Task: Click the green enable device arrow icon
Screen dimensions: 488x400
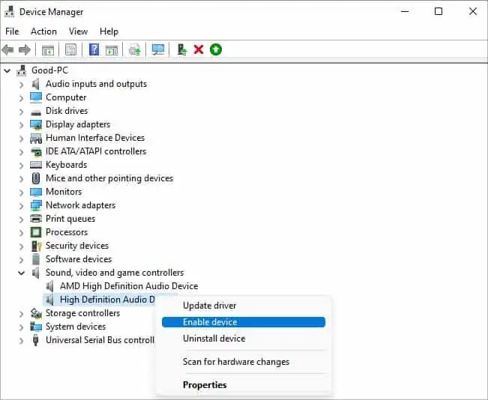Action: point(216,49)
